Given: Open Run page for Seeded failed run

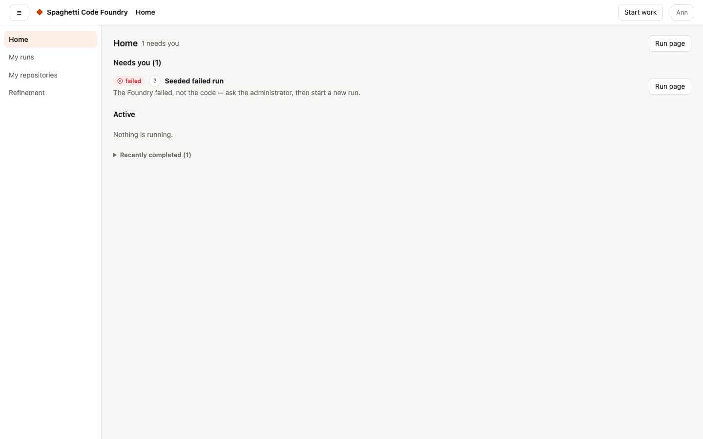Looking at the screenshot, I should pyautogui.click(x=670, y=86).
